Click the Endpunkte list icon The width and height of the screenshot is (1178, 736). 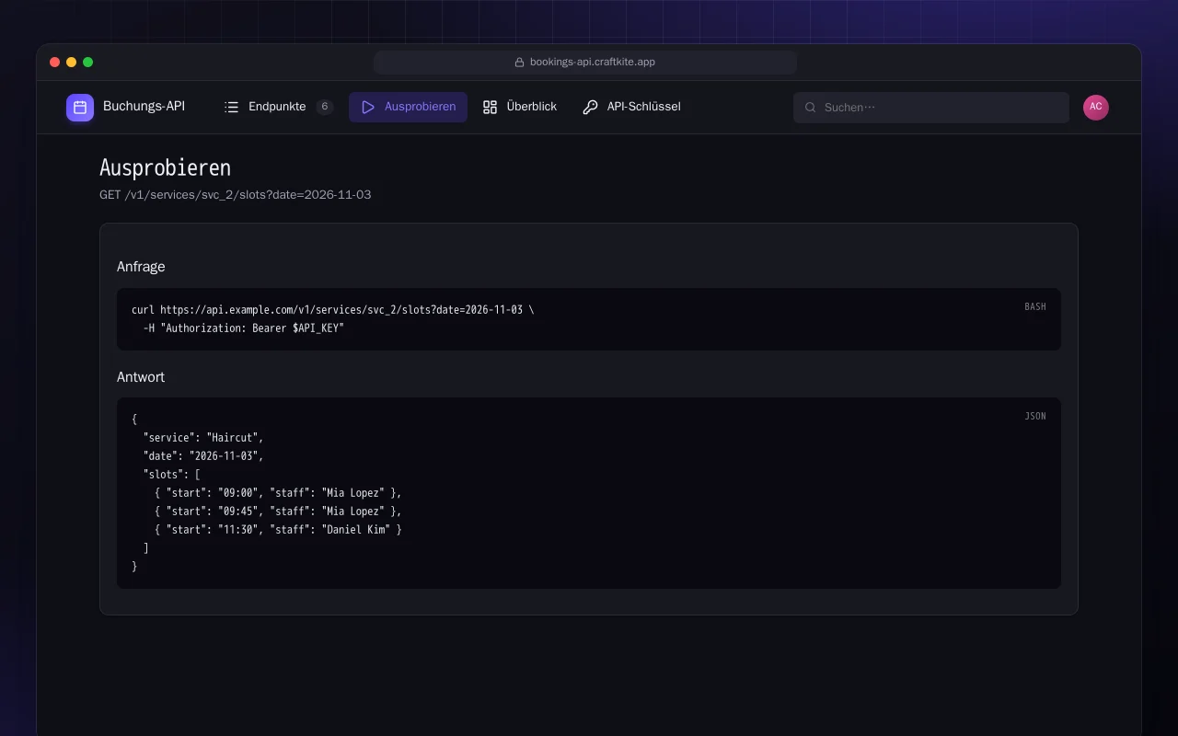click(x=231, y=107)
